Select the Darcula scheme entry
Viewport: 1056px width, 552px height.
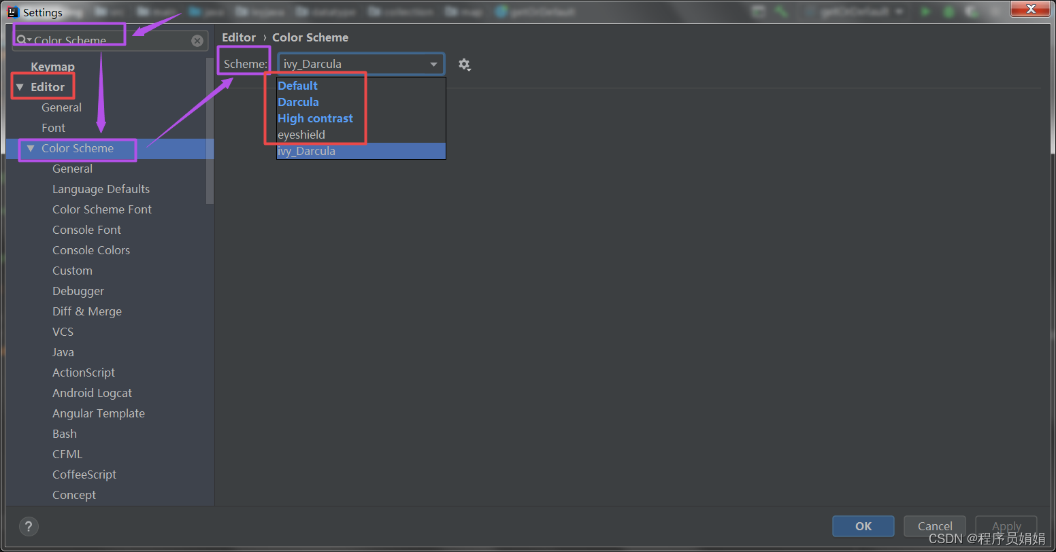click(298, 101)
